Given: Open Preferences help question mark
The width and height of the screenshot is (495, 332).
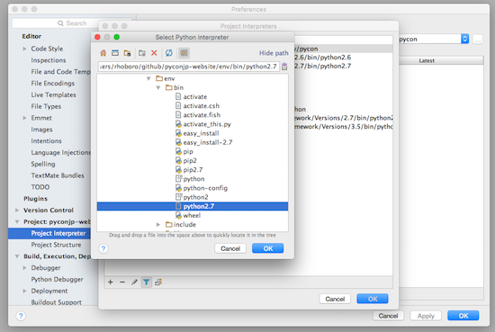Looking at the screenshot, I should coord(21,316).
